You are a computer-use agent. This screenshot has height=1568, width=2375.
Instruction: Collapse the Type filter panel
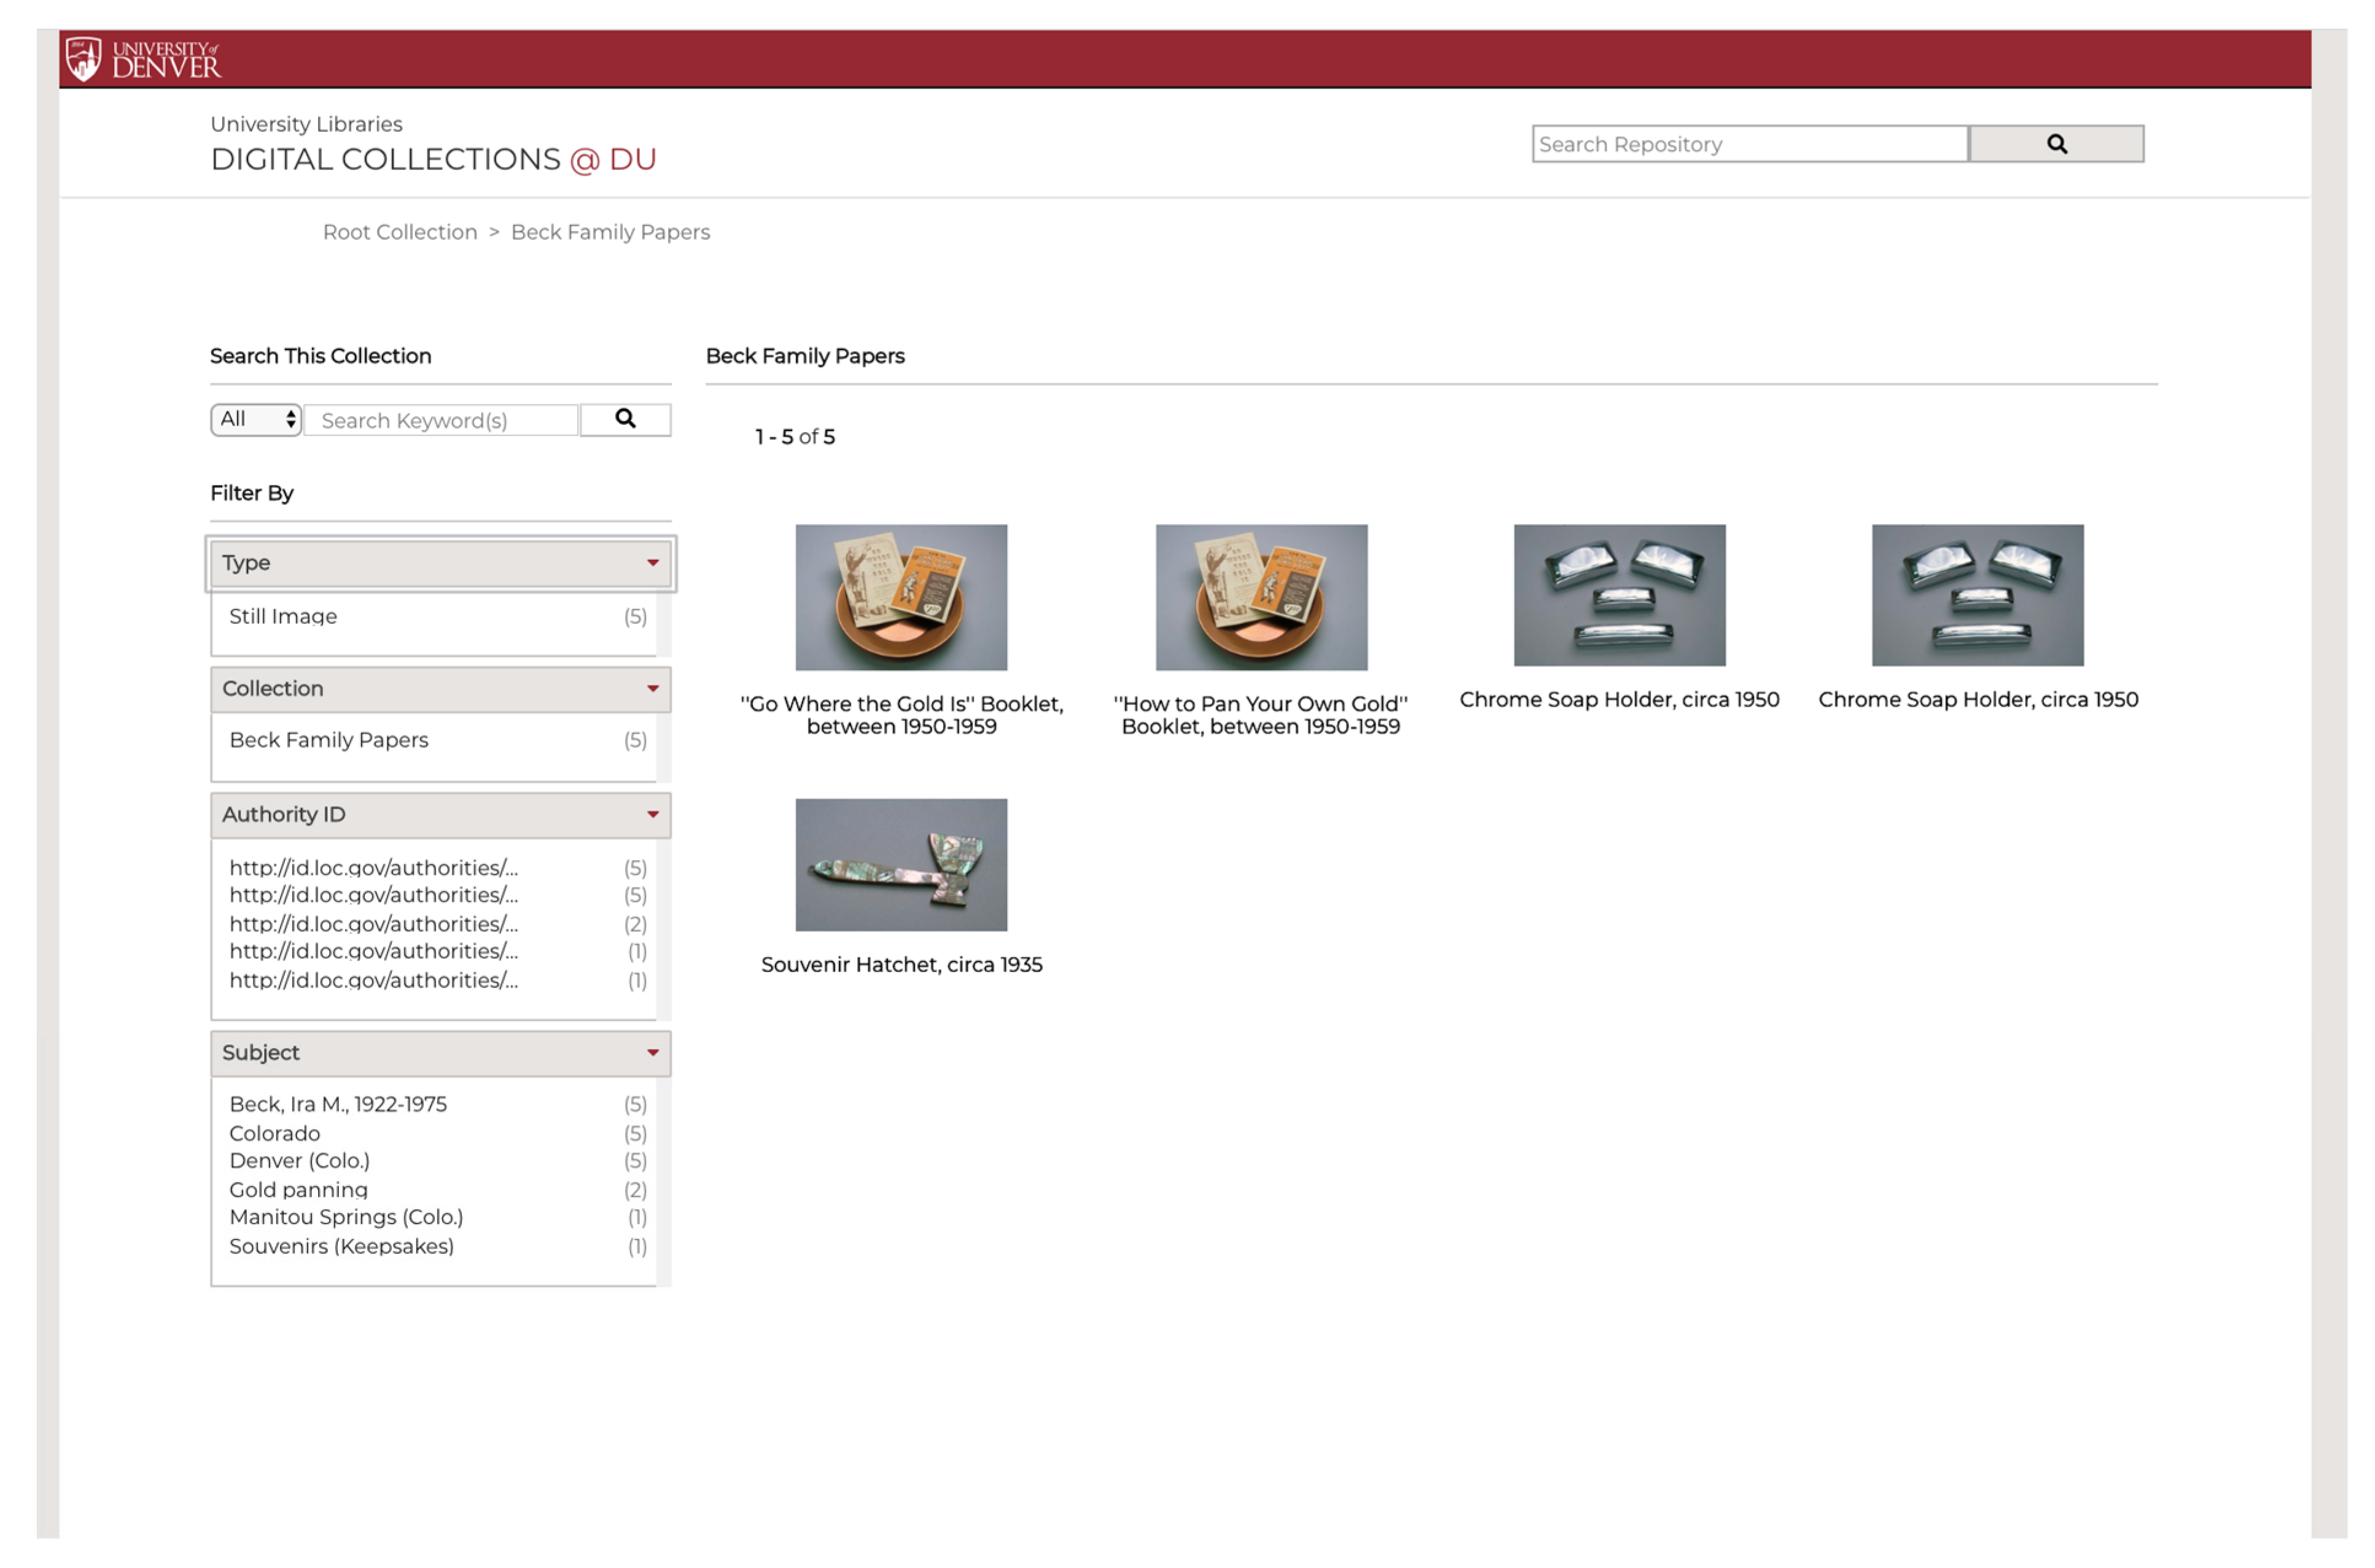point(652,563)
